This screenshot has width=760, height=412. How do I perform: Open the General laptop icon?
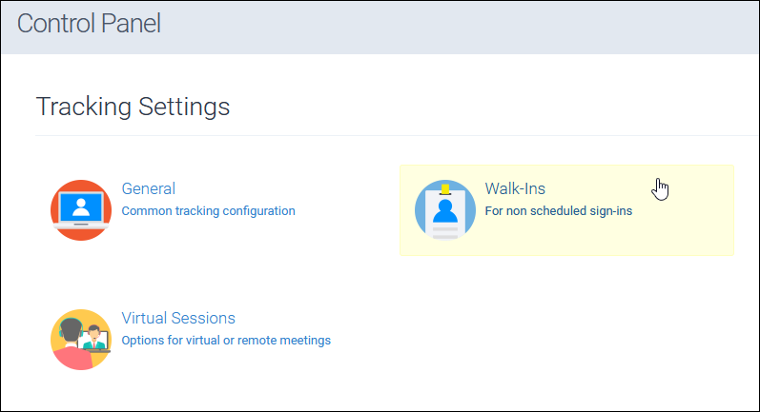[81, 210]
